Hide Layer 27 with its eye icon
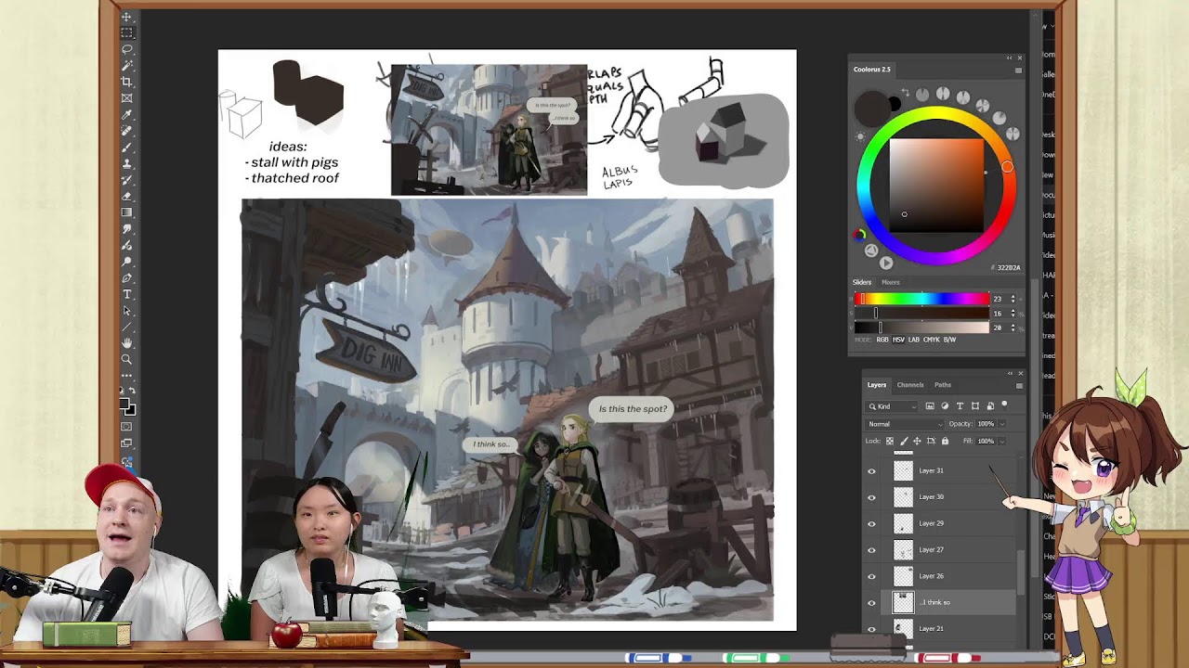 [871, 550]
